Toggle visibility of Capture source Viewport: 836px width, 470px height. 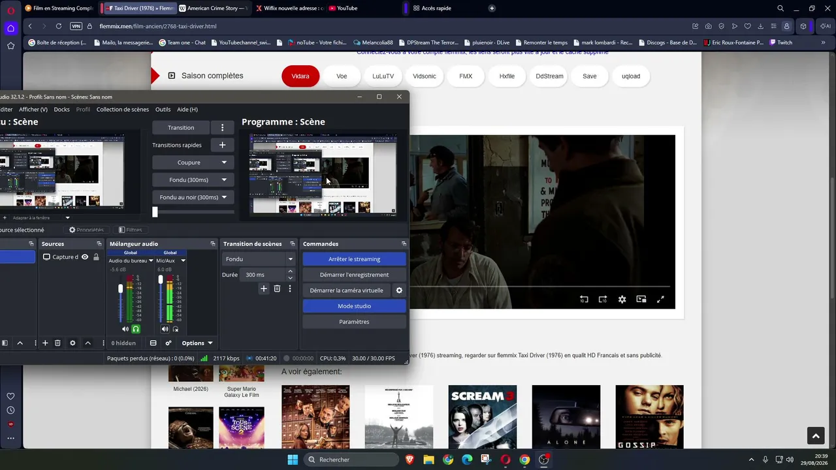85,257
